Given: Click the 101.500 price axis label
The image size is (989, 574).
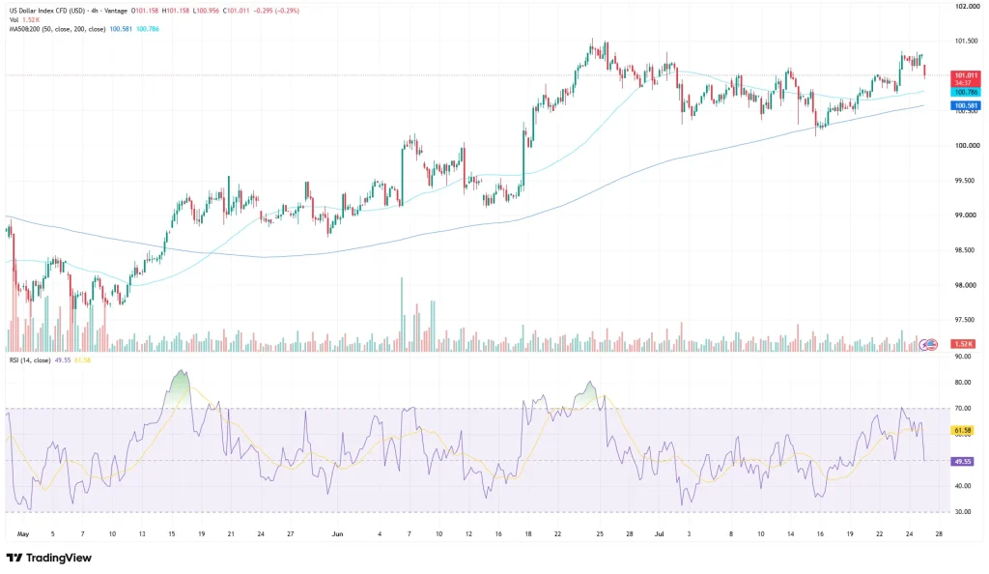Looking at the screenshot, I should click(x=968, y=41).
